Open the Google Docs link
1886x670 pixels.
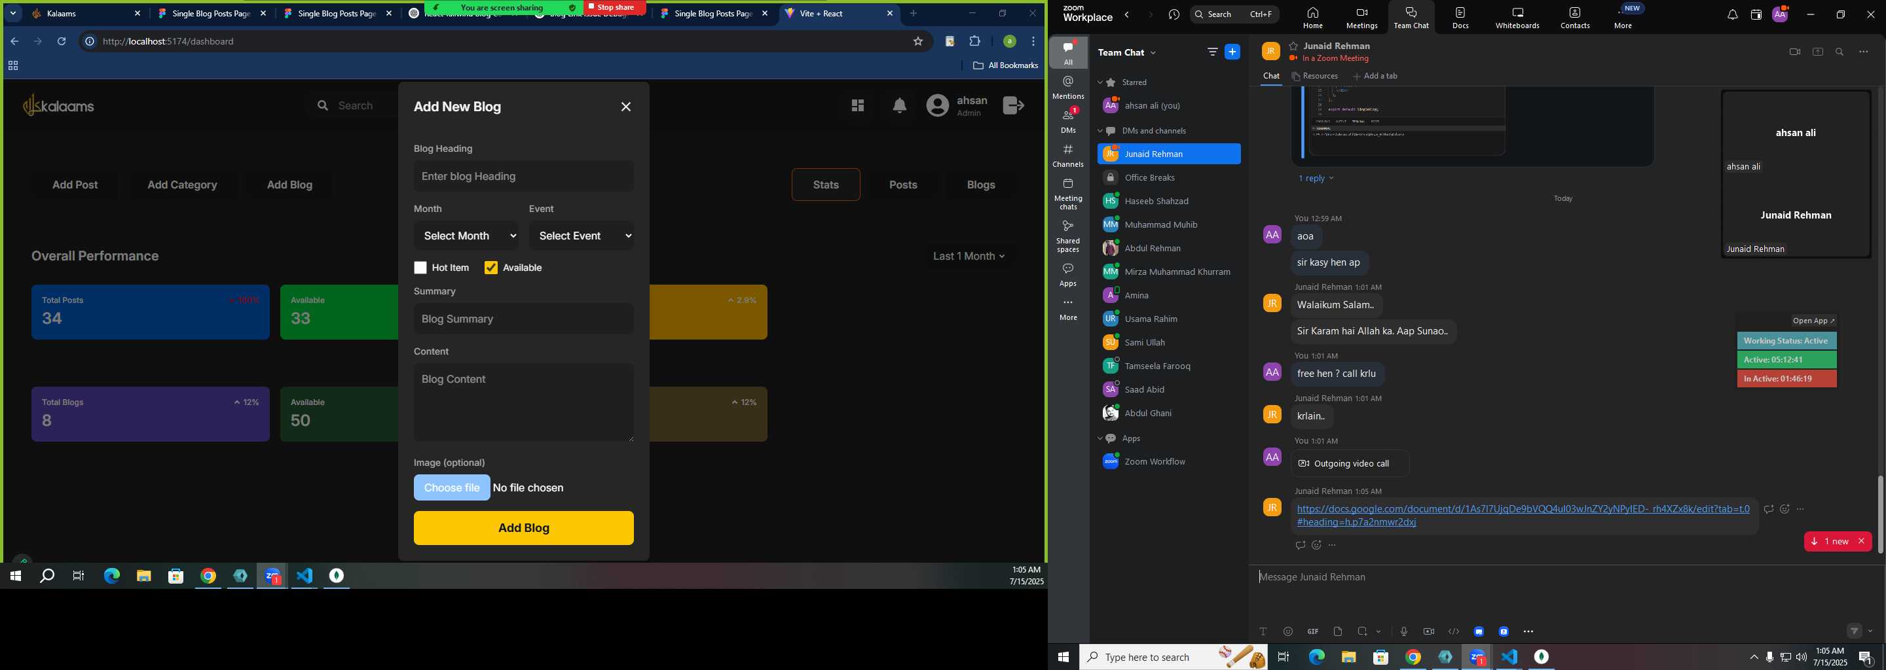(x=1523, y=516)
